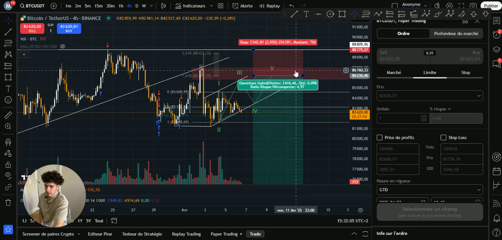Pick the circle tool in favorites toolbar
Screen dimensions: 502x240
(x=330, y=14)
